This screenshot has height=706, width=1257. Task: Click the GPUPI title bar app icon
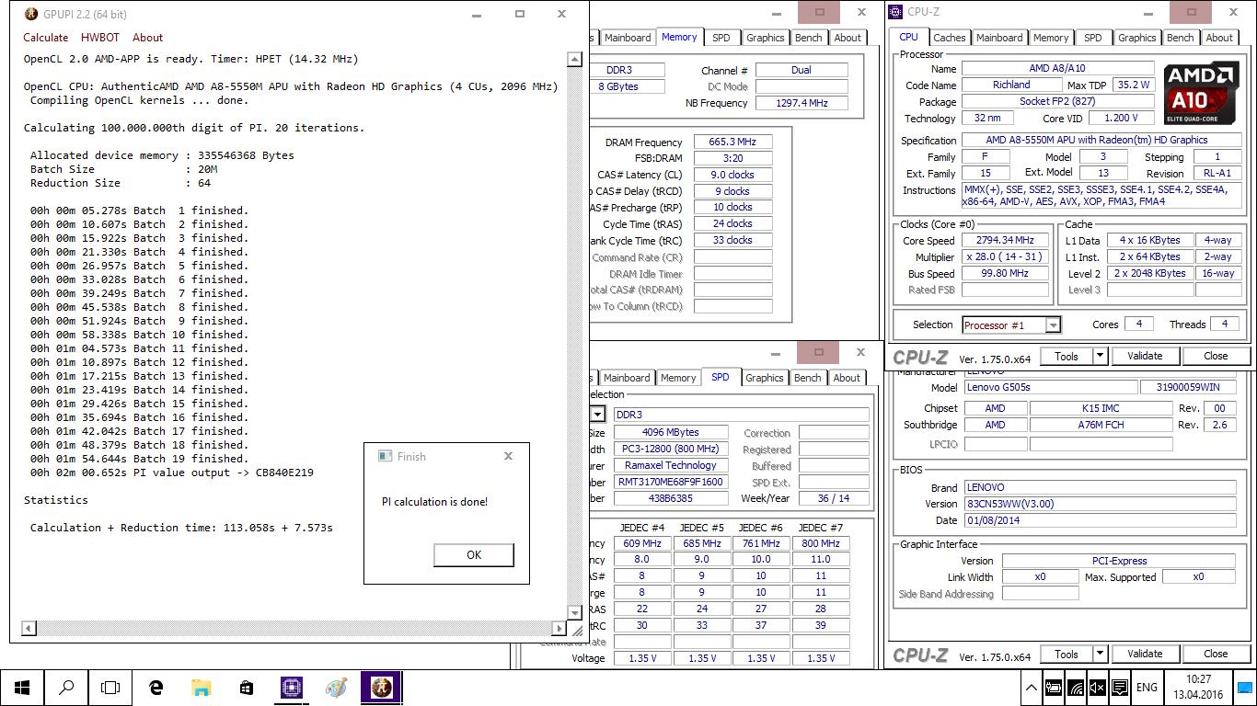click(x=30, y=14)
